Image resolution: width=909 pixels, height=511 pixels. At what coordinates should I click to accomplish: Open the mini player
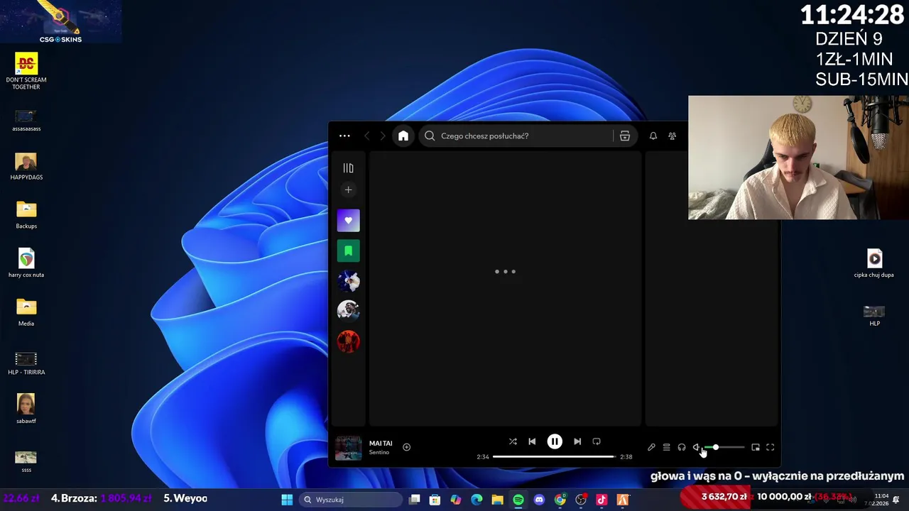[756, 447]
